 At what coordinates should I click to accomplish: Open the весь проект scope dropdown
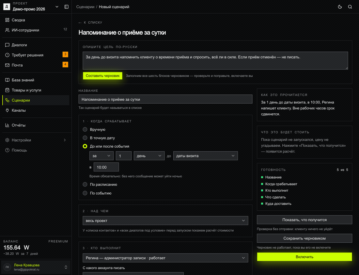[165, 220]
